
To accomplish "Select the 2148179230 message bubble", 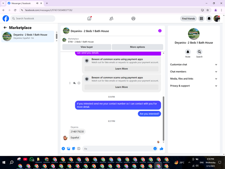I will (x=77, y=132).
